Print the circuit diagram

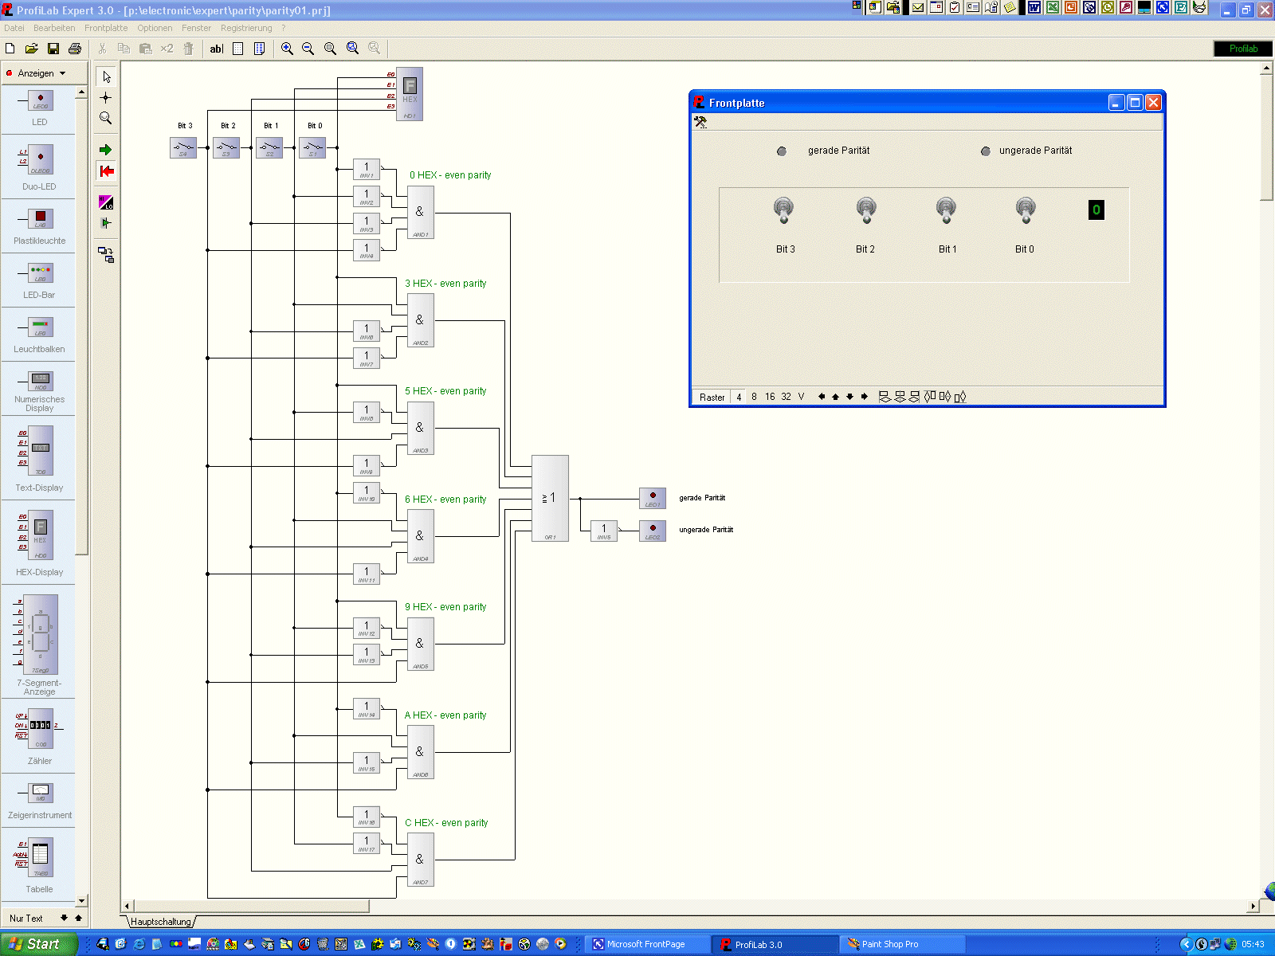[75, 49]
